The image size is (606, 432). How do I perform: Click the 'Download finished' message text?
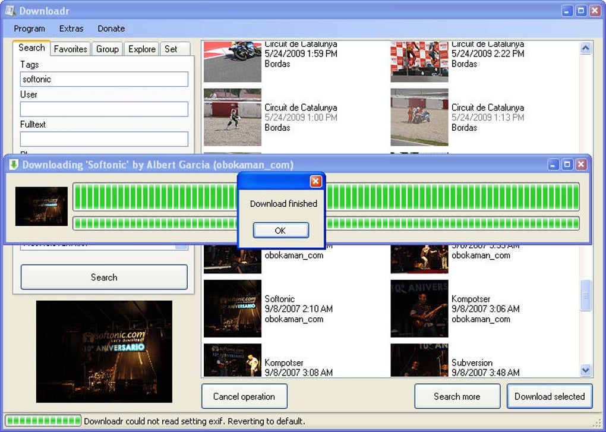(283, 204)
